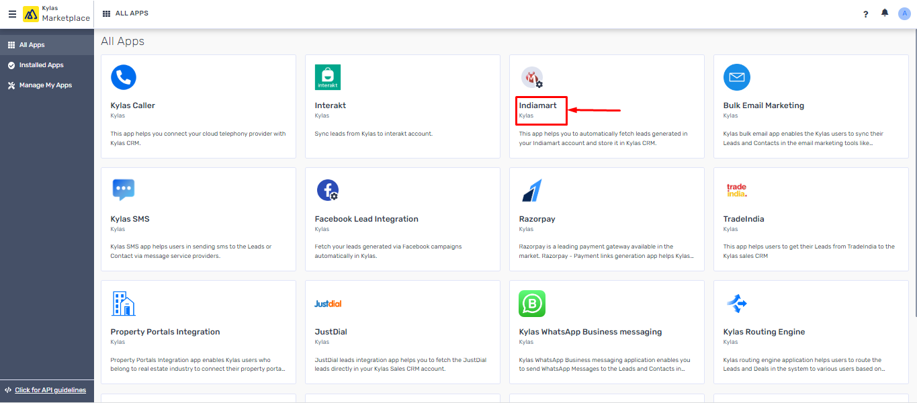Click the Property Portals Integration description
The height and width of the screenshot is (403, 917).
[198, 364]
